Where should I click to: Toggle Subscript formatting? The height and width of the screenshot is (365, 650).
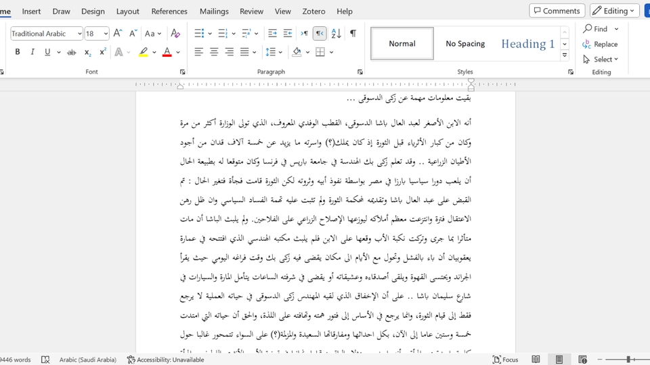click(87, 52)
